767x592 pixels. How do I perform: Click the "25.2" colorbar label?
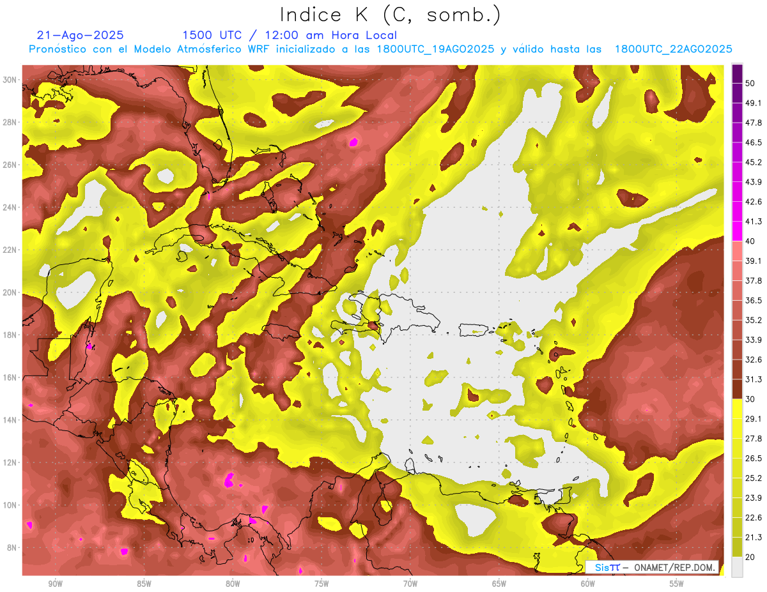pos(754,479)
